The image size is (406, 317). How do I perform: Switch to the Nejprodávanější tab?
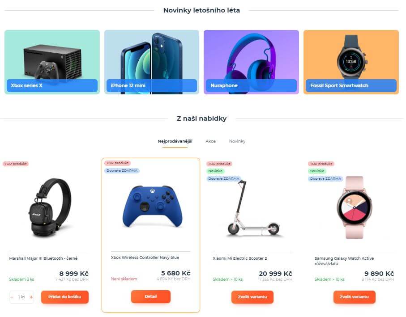pyautogui.click(x=175, y=141)
